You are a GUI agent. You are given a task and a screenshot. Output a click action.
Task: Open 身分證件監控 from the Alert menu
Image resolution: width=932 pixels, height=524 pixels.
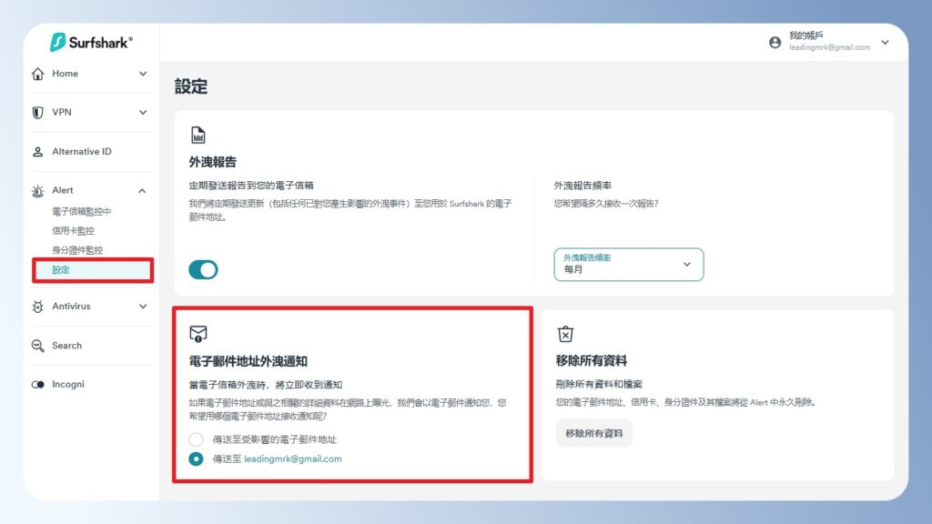[79, 249]
